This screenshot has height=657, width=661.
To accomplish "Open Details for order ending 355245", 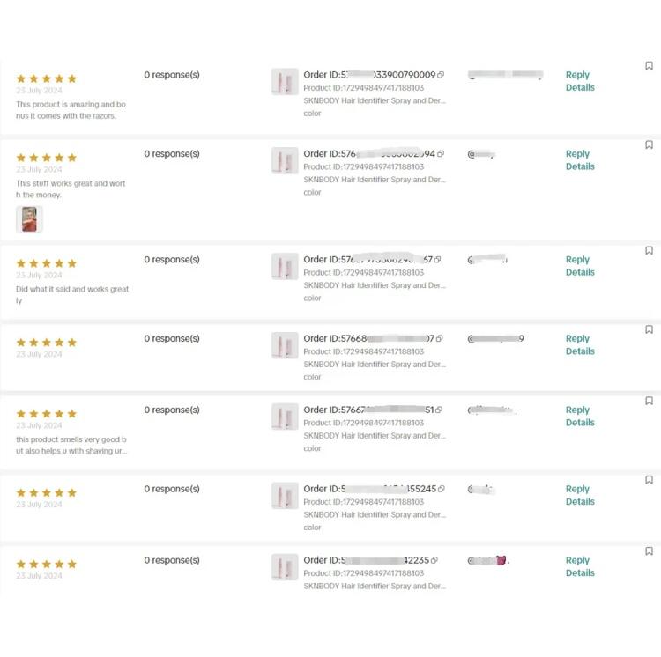I will pos(580,502).
